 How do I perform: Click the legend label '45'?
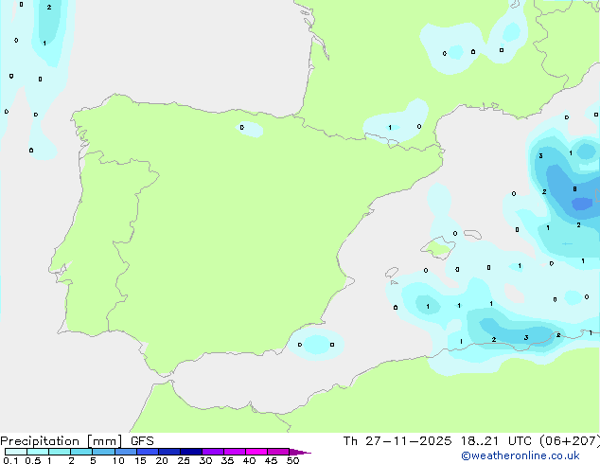point(271,460)
